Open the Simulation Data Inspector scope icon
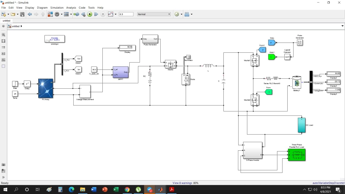The image size is (345, 194). (111, 14)
